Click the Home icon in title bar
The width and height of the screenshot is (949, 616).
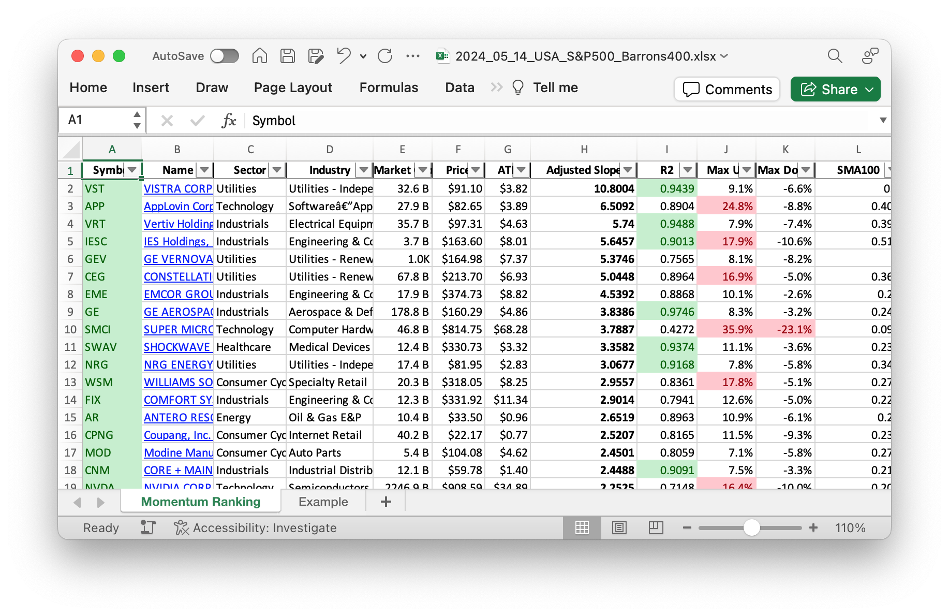point(259,56)
